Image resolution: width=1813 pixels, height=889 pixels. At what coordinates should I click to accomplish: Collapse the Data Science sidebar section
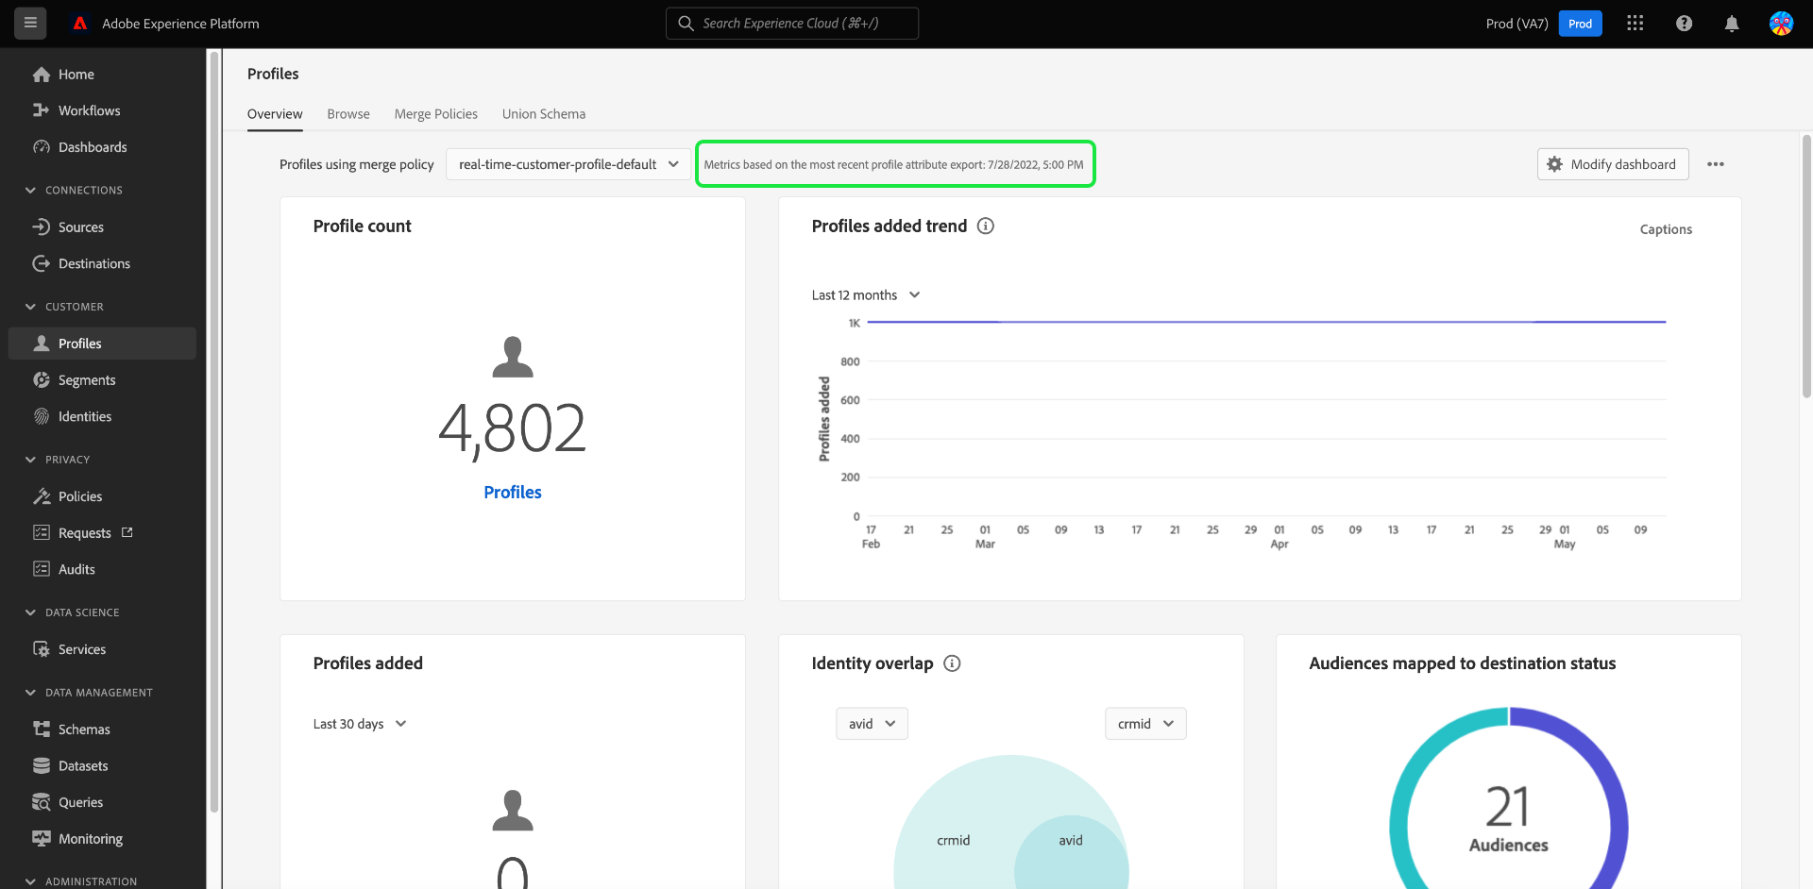tap(30, 612)
